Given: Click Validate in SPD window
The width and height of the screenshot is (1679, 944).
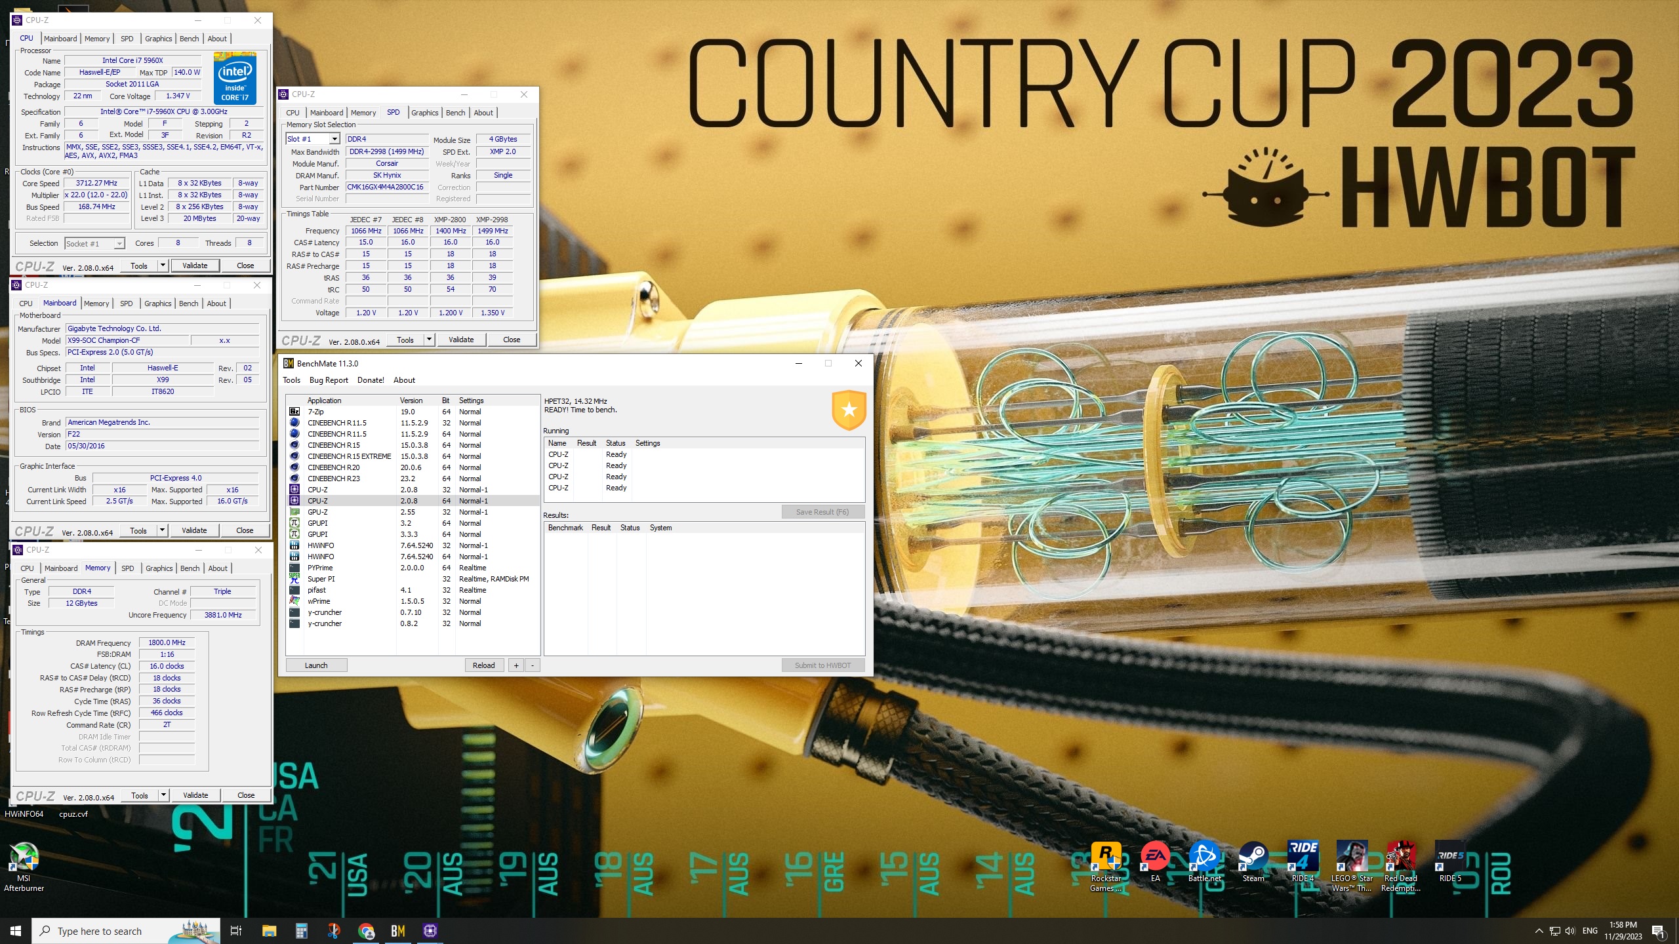Looking at the screenshot, I should click(461, 340).
